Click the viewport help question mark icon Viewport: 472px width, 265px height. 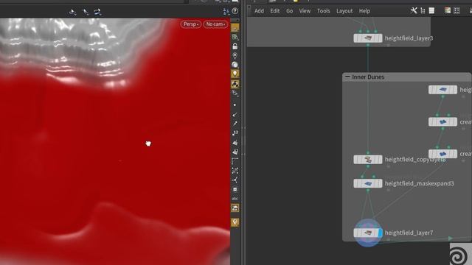(235, 11)
